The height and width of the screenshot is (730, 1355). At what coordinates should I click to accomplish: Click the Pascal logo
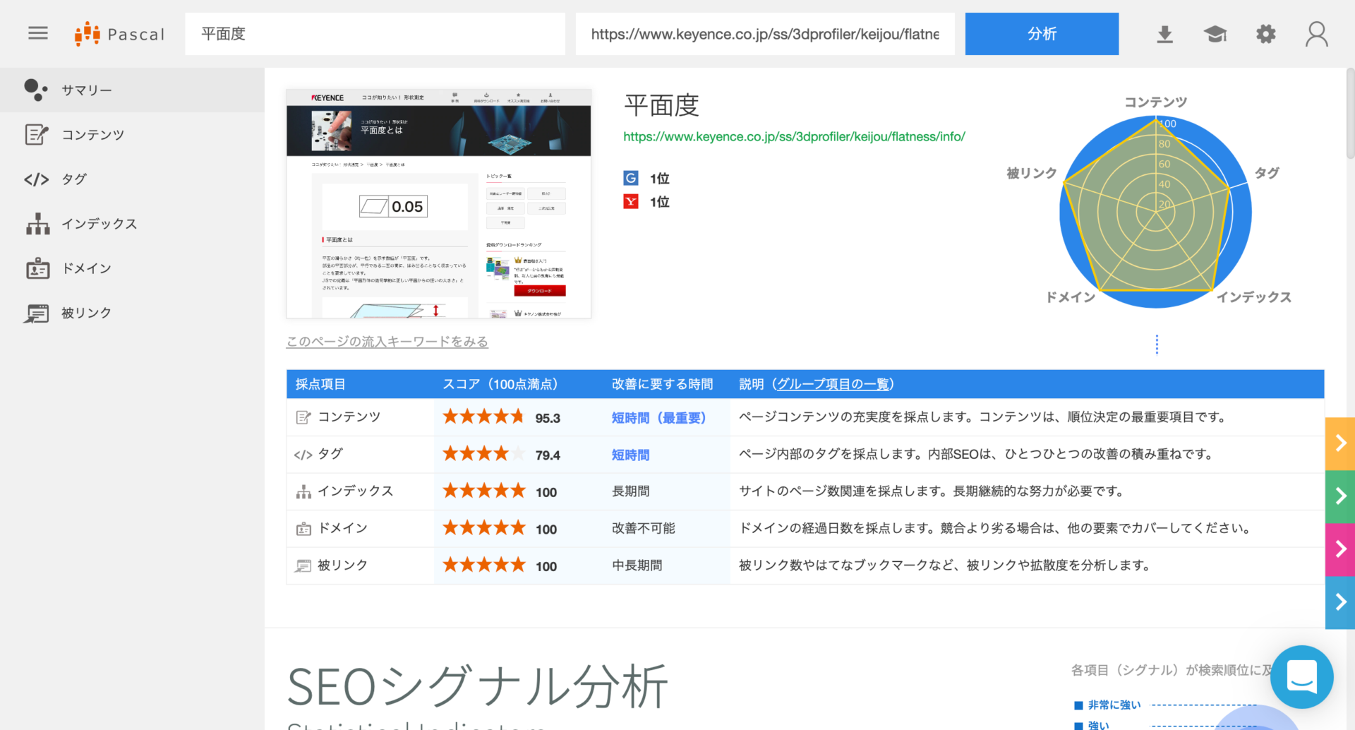click(119, 34)
